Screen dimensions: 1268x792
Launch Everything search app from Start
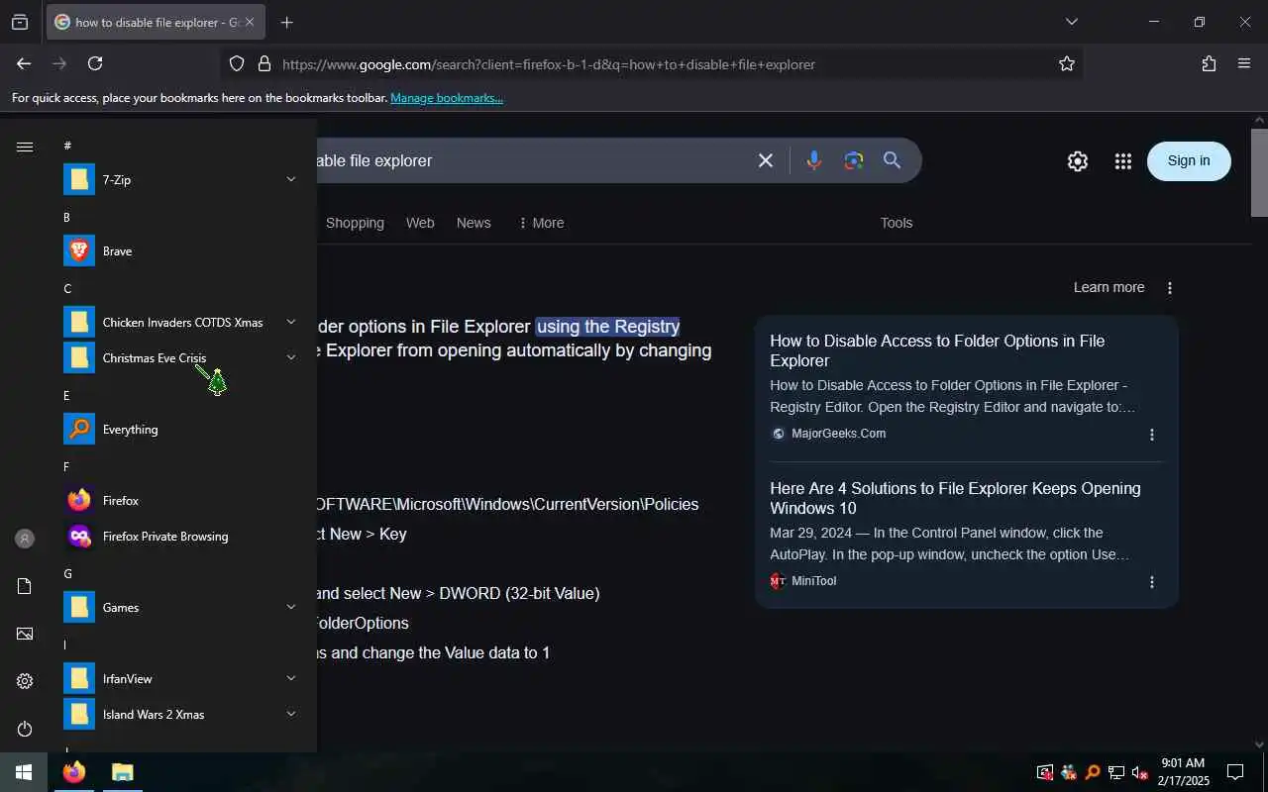(182, 430)
